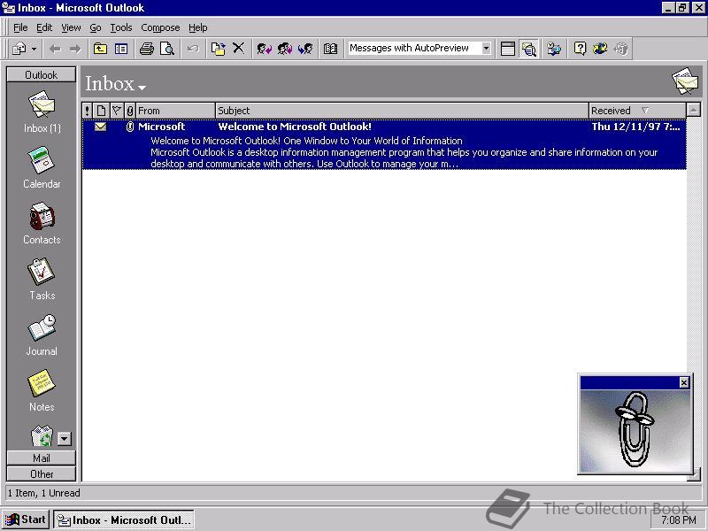Open Contacts shortcut in Outlook bar
This screenshot has width=708, height=531.
pos(42,224)
